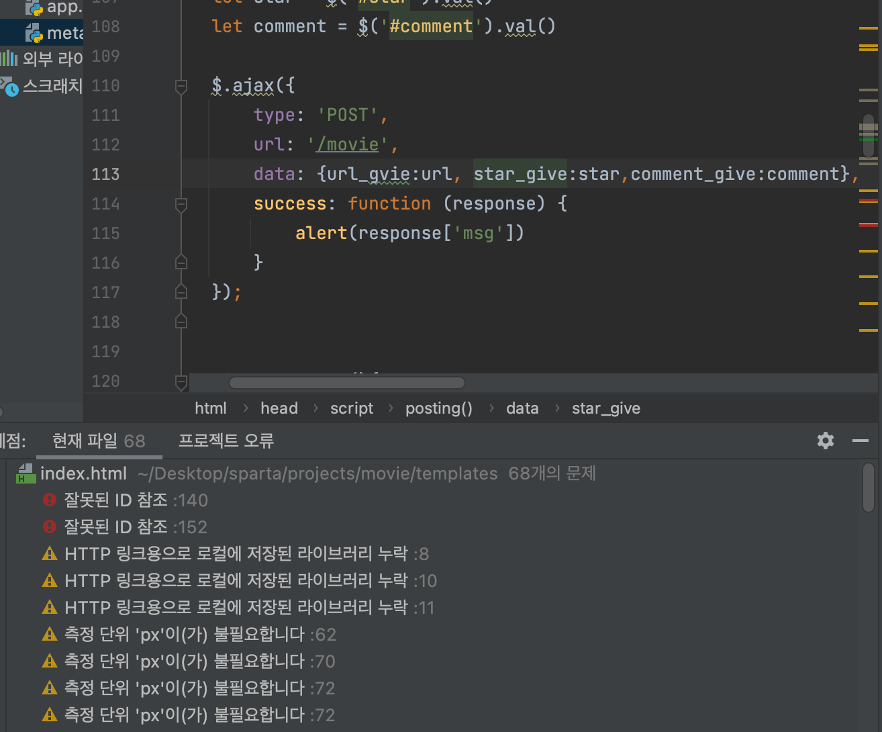882x732 pixels.
Task: Click fold end marker at line 116
Action: pyautogui.click(x=181, y=263)
